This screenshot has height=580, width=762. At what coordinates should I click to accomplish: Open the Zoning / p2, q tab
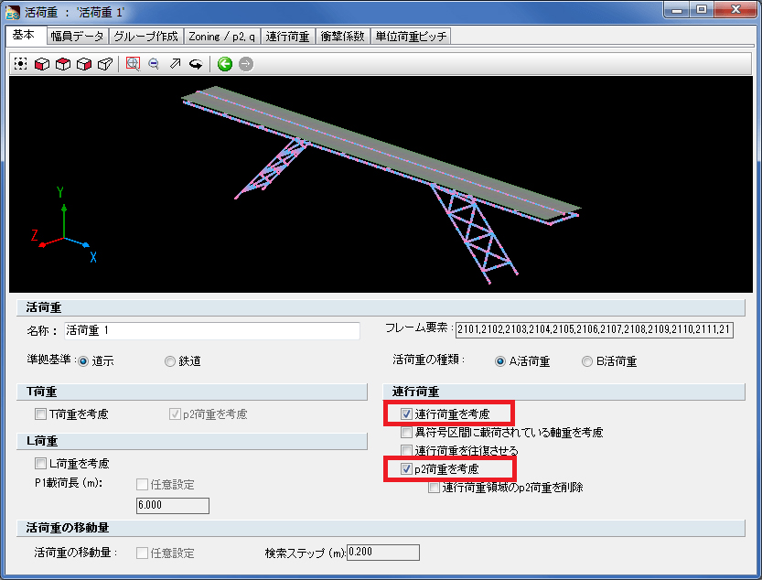221,37
